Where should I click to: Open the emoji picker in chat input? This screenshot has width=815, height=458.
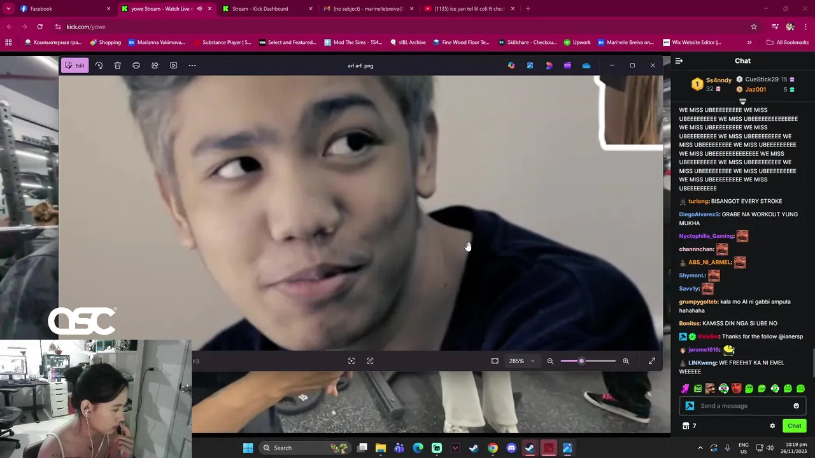click(x=796, y=406)
